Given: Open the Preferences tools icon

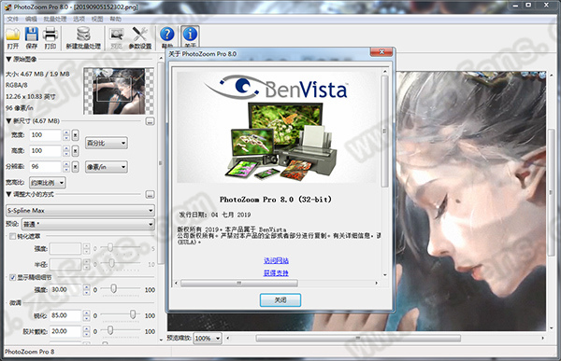Looking at the screenshot, I should pyautogui.click(x=140, y=35).
